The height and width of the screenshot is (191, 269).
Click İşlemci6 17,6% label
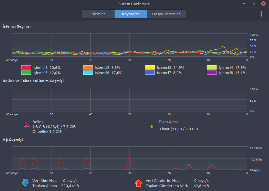pyautogui.click(x=109, y=73)
